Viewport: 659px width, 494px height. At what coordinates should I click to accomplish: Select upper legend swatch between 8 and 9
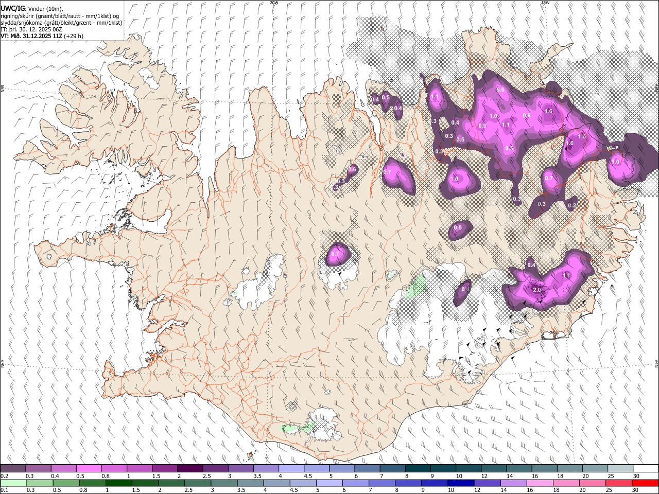[418, 469]
